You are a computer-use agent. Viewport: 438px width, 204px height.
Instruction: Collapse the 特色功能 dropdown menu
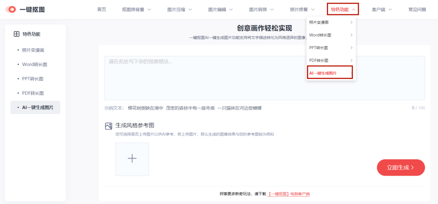[x=343, y=9]
